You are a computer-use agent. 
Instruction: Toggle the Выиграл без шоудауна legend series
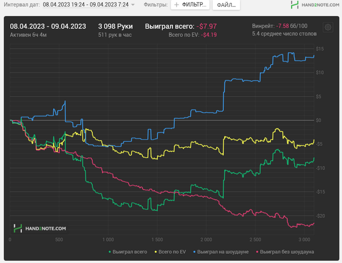[285, 252]
